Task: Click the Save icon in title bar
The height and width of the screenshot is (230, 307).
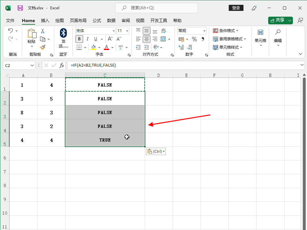Action: pos(20,8)
